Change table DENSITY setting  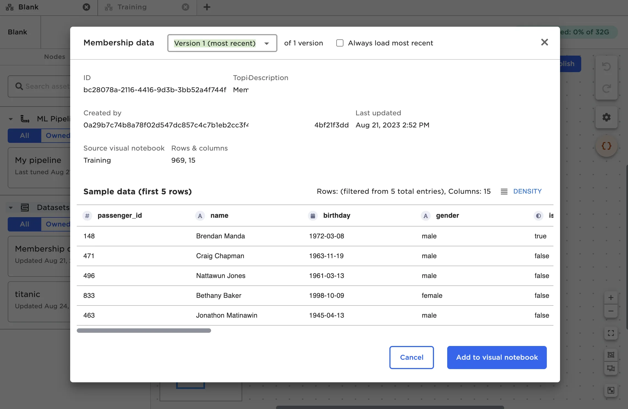pyautogui.click(x=527, y=191)
